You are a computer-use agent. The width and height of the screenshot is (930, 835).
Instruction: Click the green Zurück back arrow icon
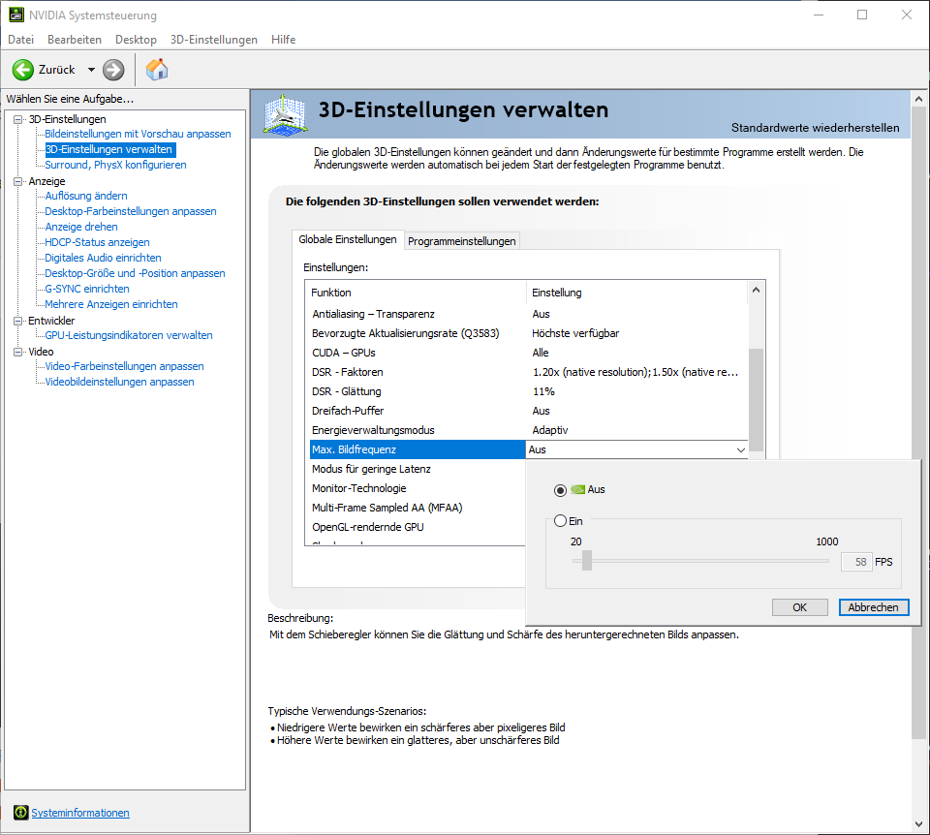click(23, 70)
